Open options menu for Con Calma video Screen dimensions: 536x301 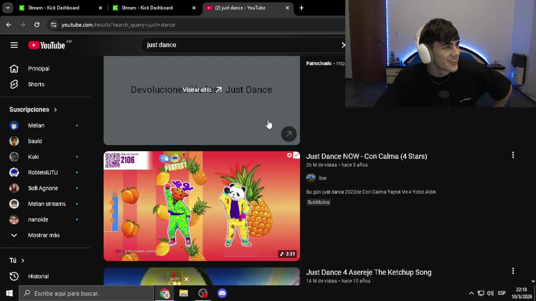(513, 155)
